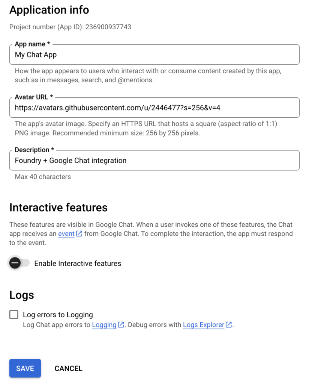Click the Logs section heading

point(21,295)
